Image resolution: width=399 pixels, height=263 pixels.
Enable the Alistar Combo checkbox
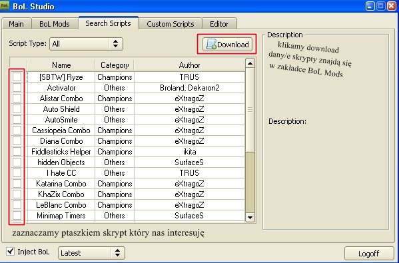point(17,98)
